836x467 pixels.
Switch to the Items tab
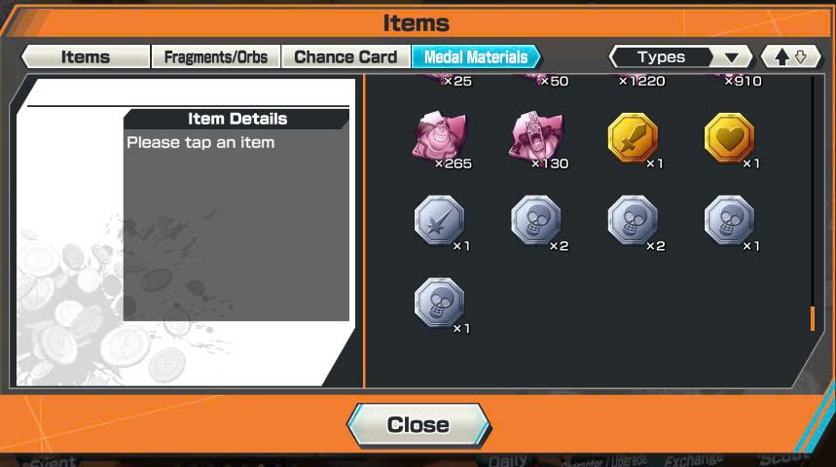86,56
